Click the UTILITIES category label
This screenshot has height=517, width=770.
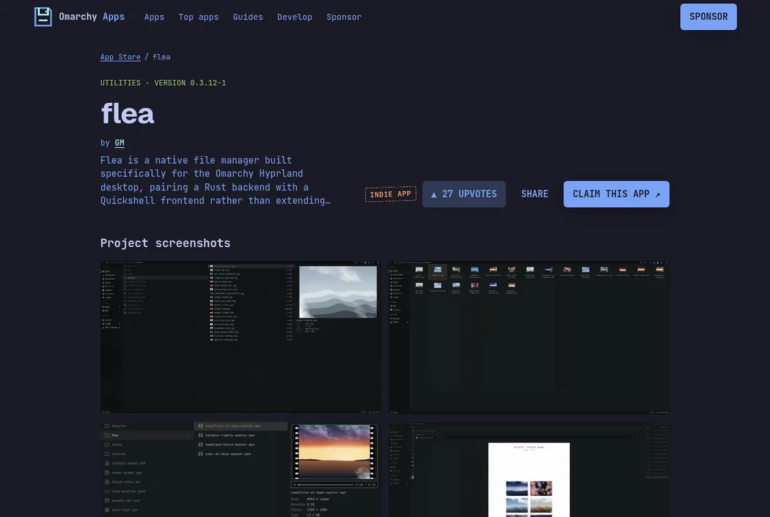pyautogui.click(x=121, y=83)
